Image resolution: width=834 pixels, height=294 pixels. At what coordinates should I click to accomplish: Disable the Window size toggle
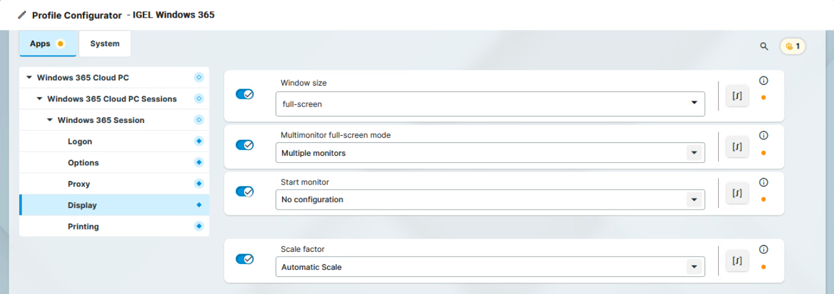pos(245,94)
